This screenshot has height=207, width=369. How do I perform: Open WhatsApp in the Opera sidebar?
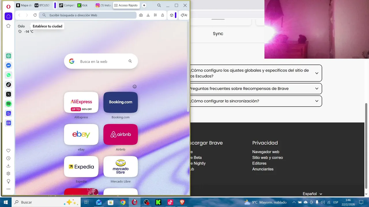(x=8, y=75)
